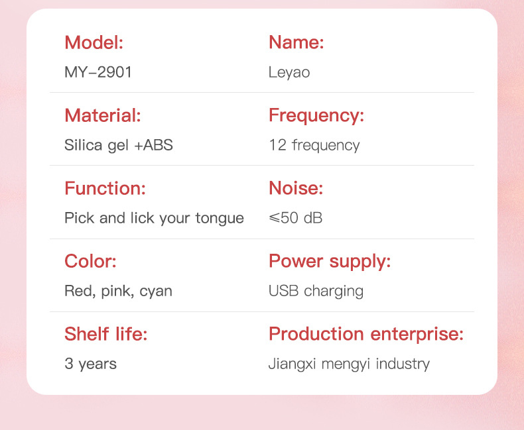Click the Name: heading

click(296, 43)
